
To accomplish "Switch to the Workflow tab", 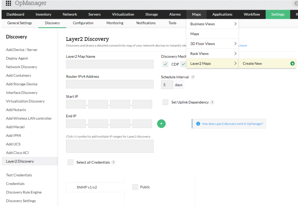I will tap(252, 15).
